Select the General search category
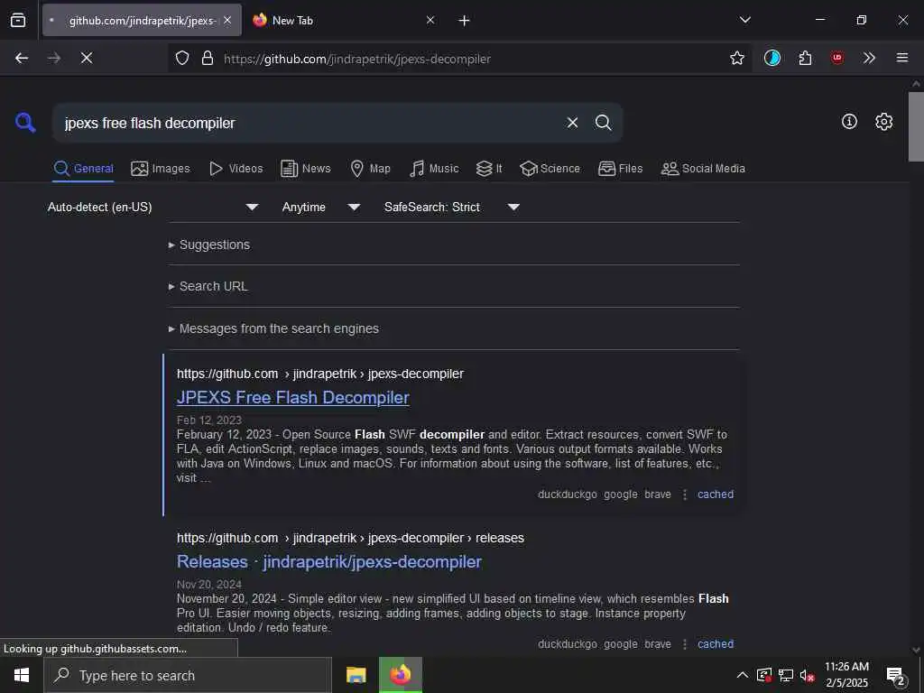Screen dimensions: 924x693 click(83, 169)
